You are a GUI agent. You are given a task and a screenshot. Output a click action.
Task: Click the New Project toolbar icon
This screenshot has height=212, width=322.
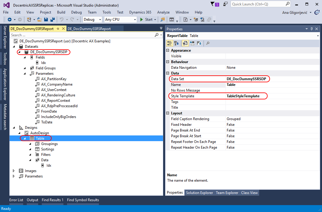tap(29, 20)
